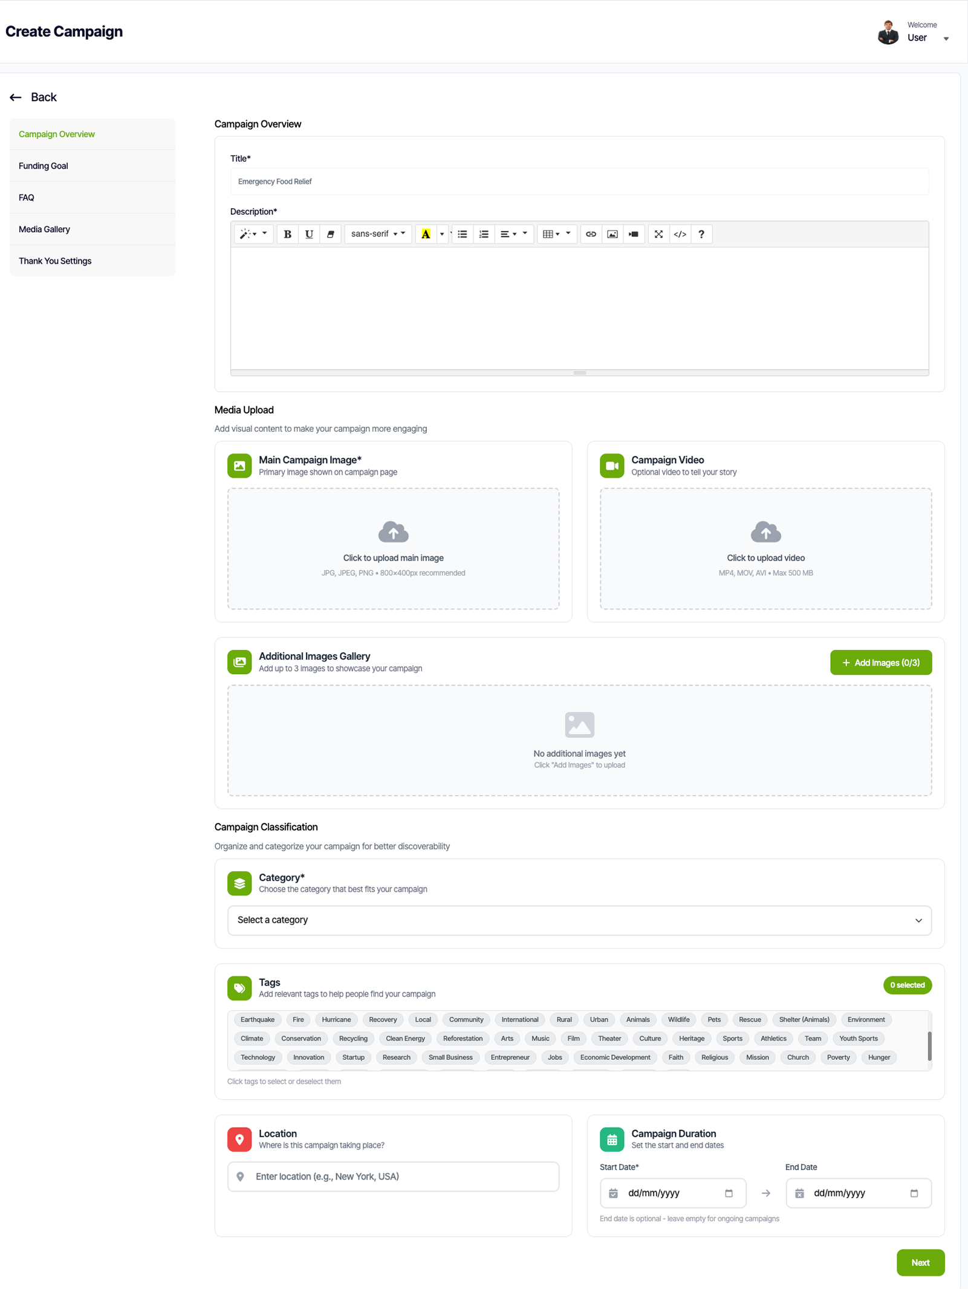The image size is (968, 1289).
Task: Click the Add Images button
Action: [880, 662]
